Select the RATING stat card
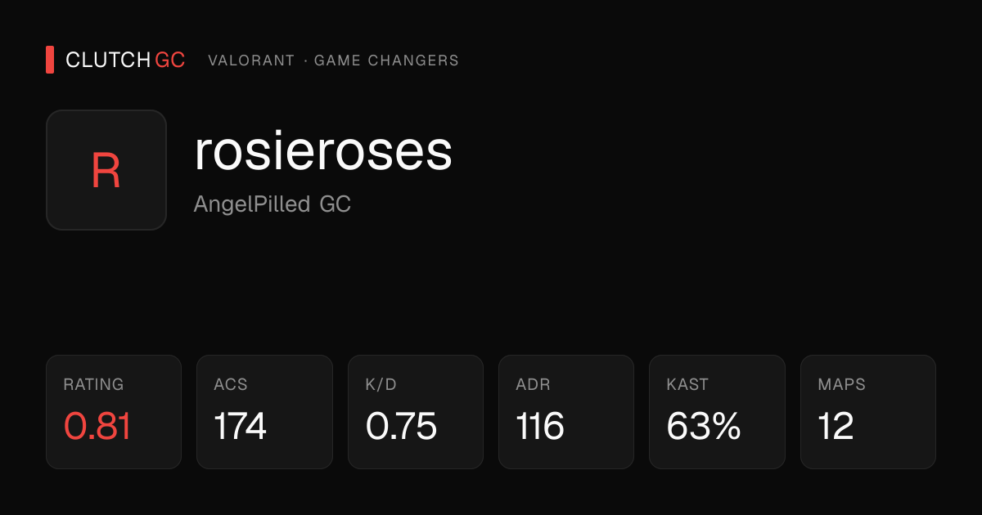The height and width of the screenshot is (515, 982). pos(114,412)
